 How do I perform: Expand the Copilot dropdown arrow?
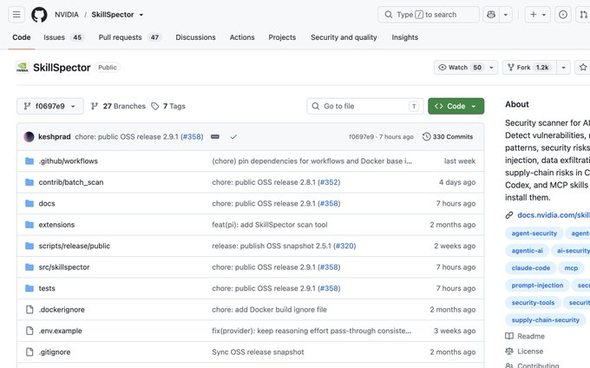click(x=506, y=15)
